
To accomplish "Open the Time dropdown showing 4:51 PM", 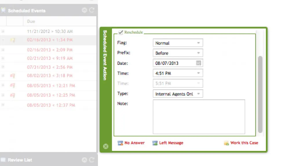I will point(178,73).
